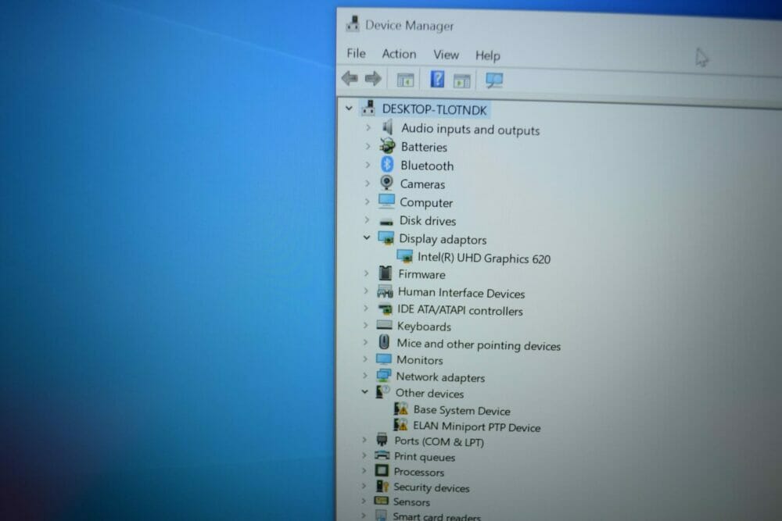
Task: Select the Monitors row label
Action: point(419,359)
